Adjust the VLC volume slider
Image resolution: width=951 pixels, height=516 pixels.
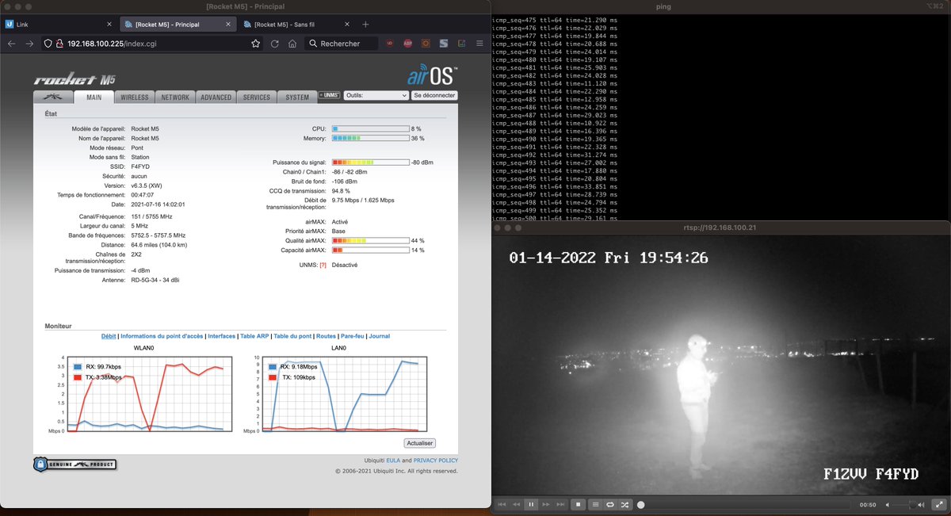pos(904,504)
